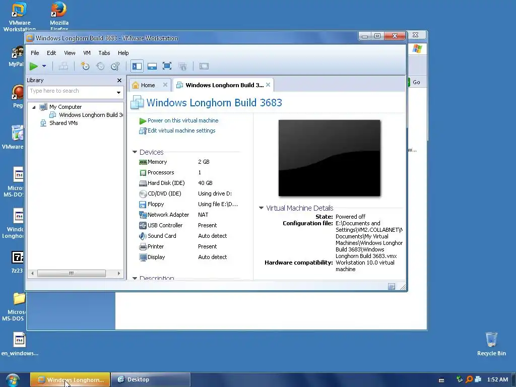
Task: Open the Edit menu
Action: pyautogui.click(x=51, y=53)
